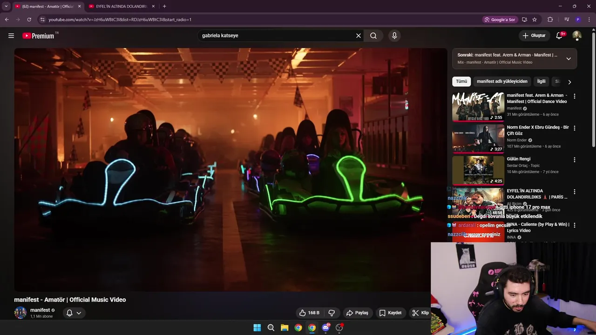
Task: Share the video via Paylaş
Action: coord(358,313)
